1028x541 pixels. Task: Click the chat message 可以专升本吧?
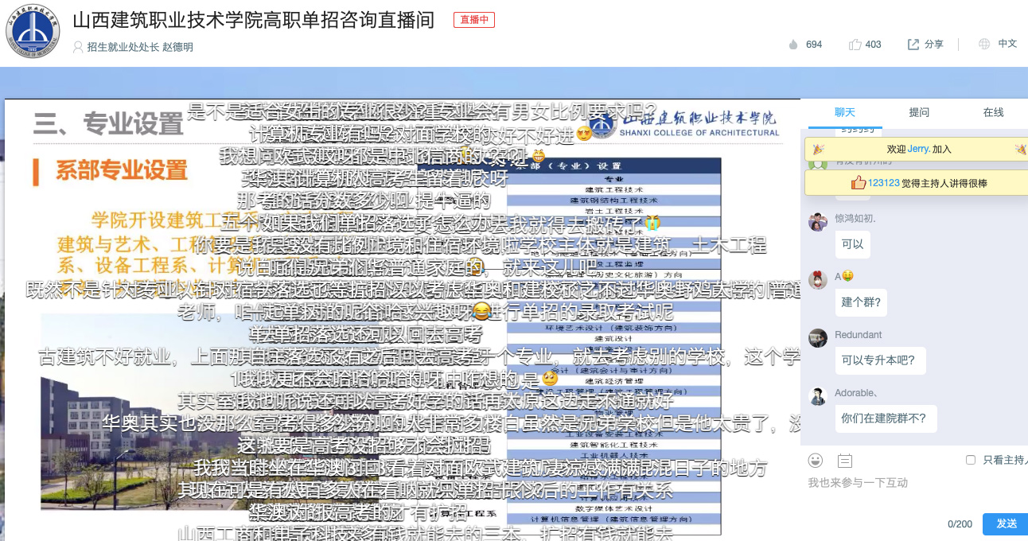pyautogui.click(x=881, y=361)
